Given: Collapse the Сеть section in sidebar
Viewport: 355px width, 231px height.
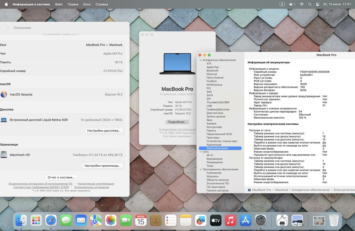Looking at the screenshot, I should pos(201,152).
